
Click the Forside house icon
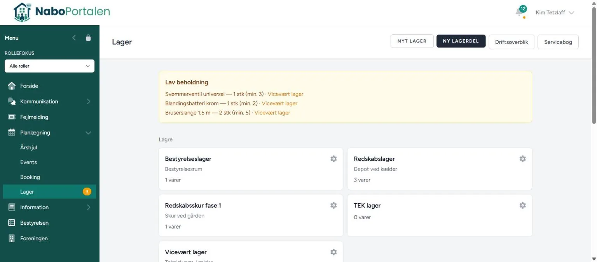click(x=12, y=86)
